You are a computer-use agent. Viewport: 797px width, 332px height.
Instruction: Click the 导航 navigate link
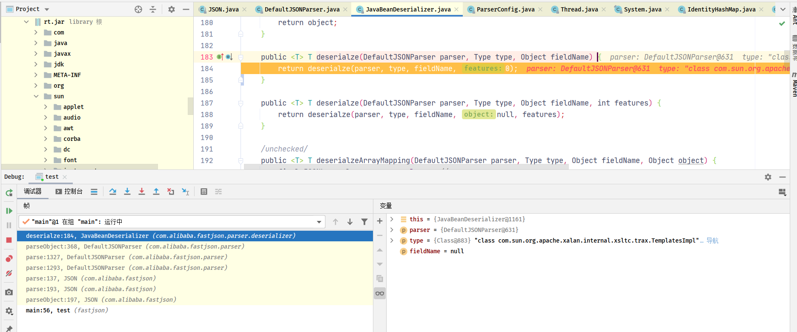(712, 240)
